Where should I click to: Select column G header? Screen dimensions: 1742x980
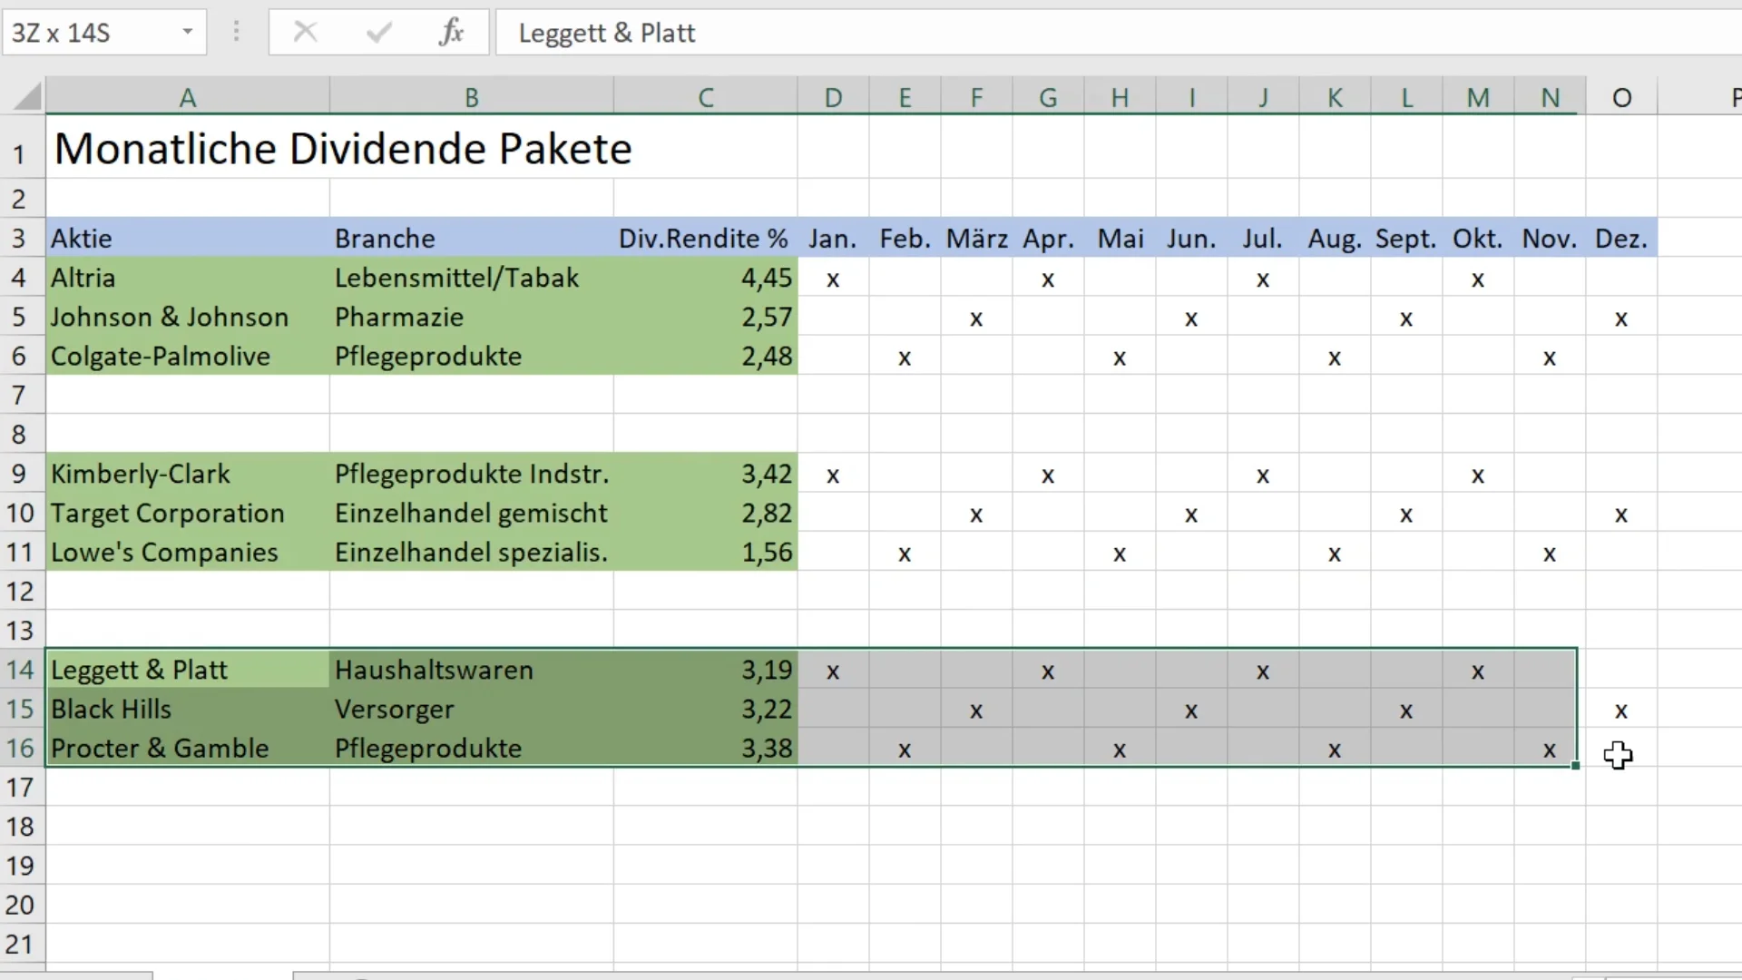coord(1048,97)
